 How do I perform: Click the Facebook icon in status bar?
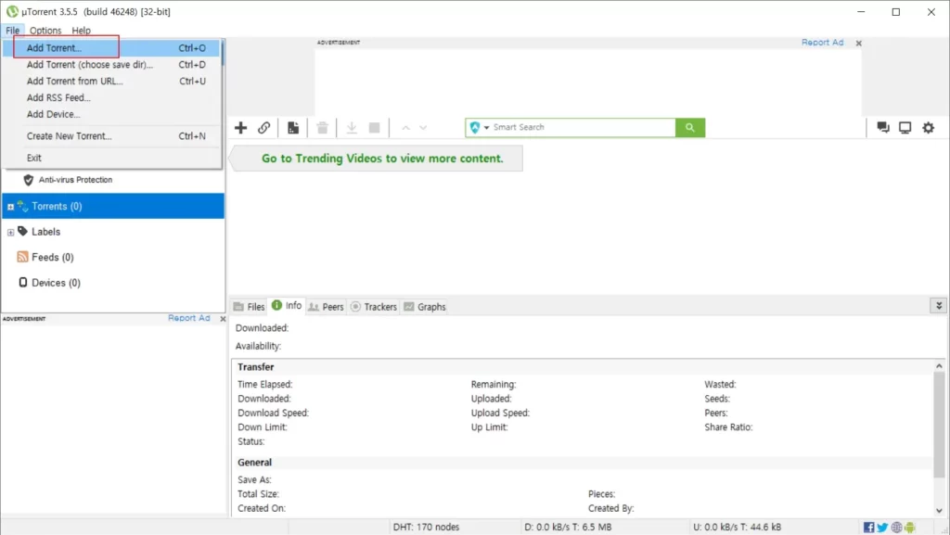[x=868, y=528]
